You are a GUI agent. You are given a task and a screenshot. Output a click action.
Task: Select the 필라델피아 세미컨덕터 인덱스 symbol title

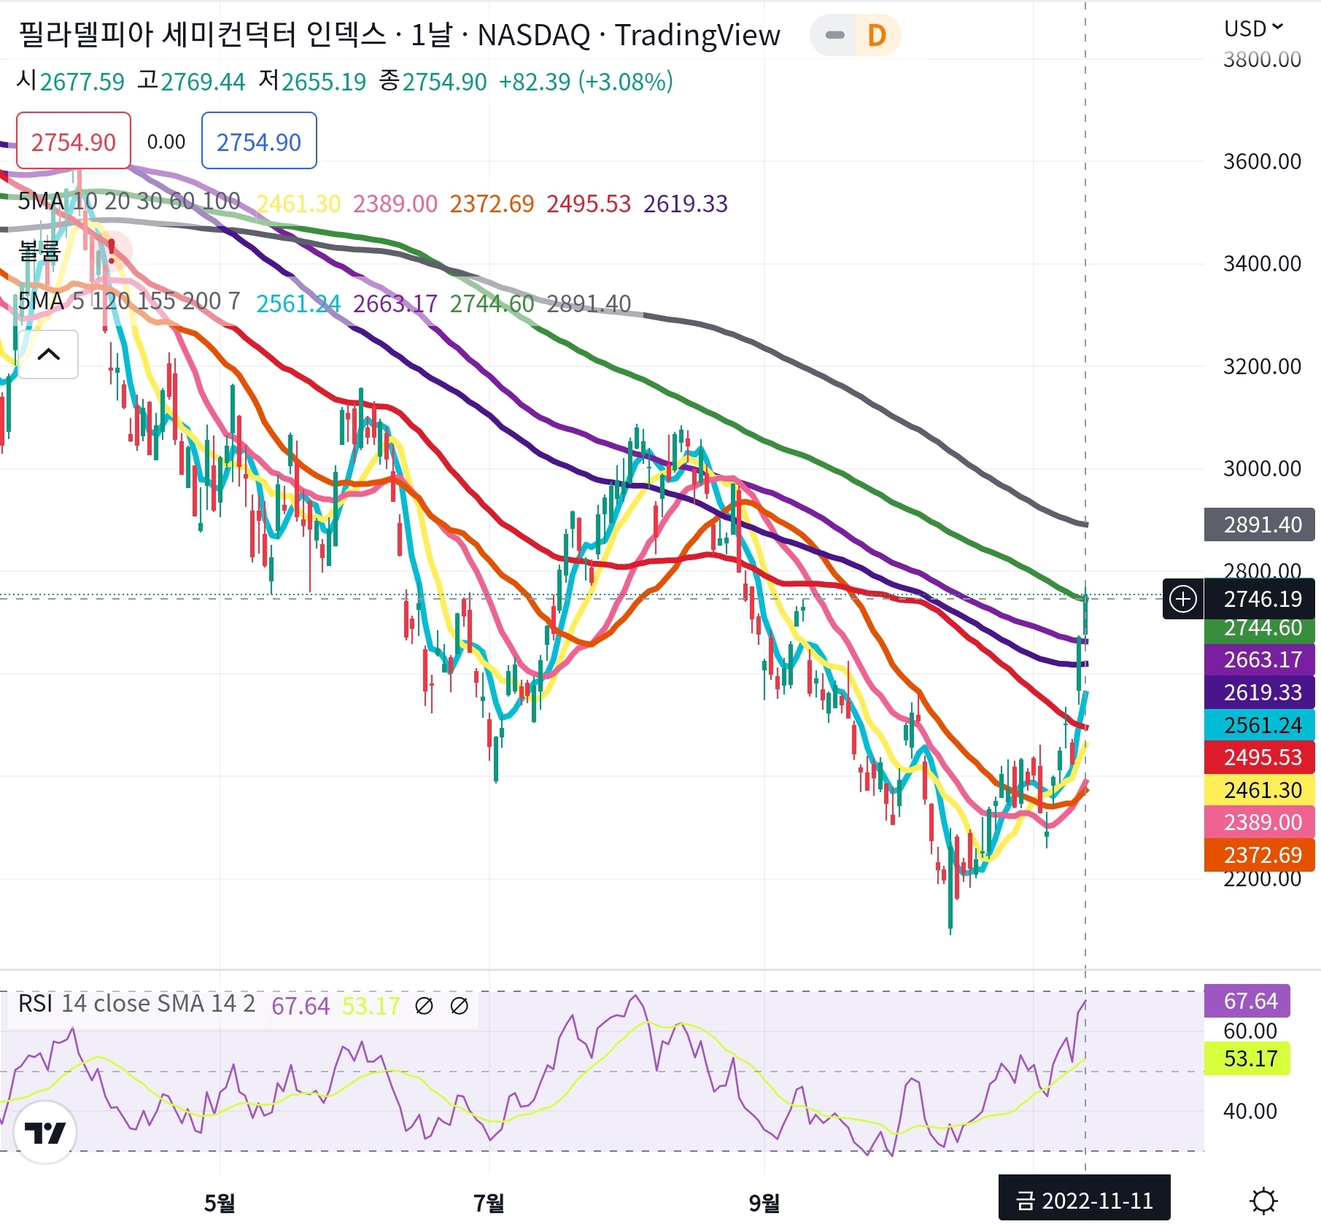point(202,35)
